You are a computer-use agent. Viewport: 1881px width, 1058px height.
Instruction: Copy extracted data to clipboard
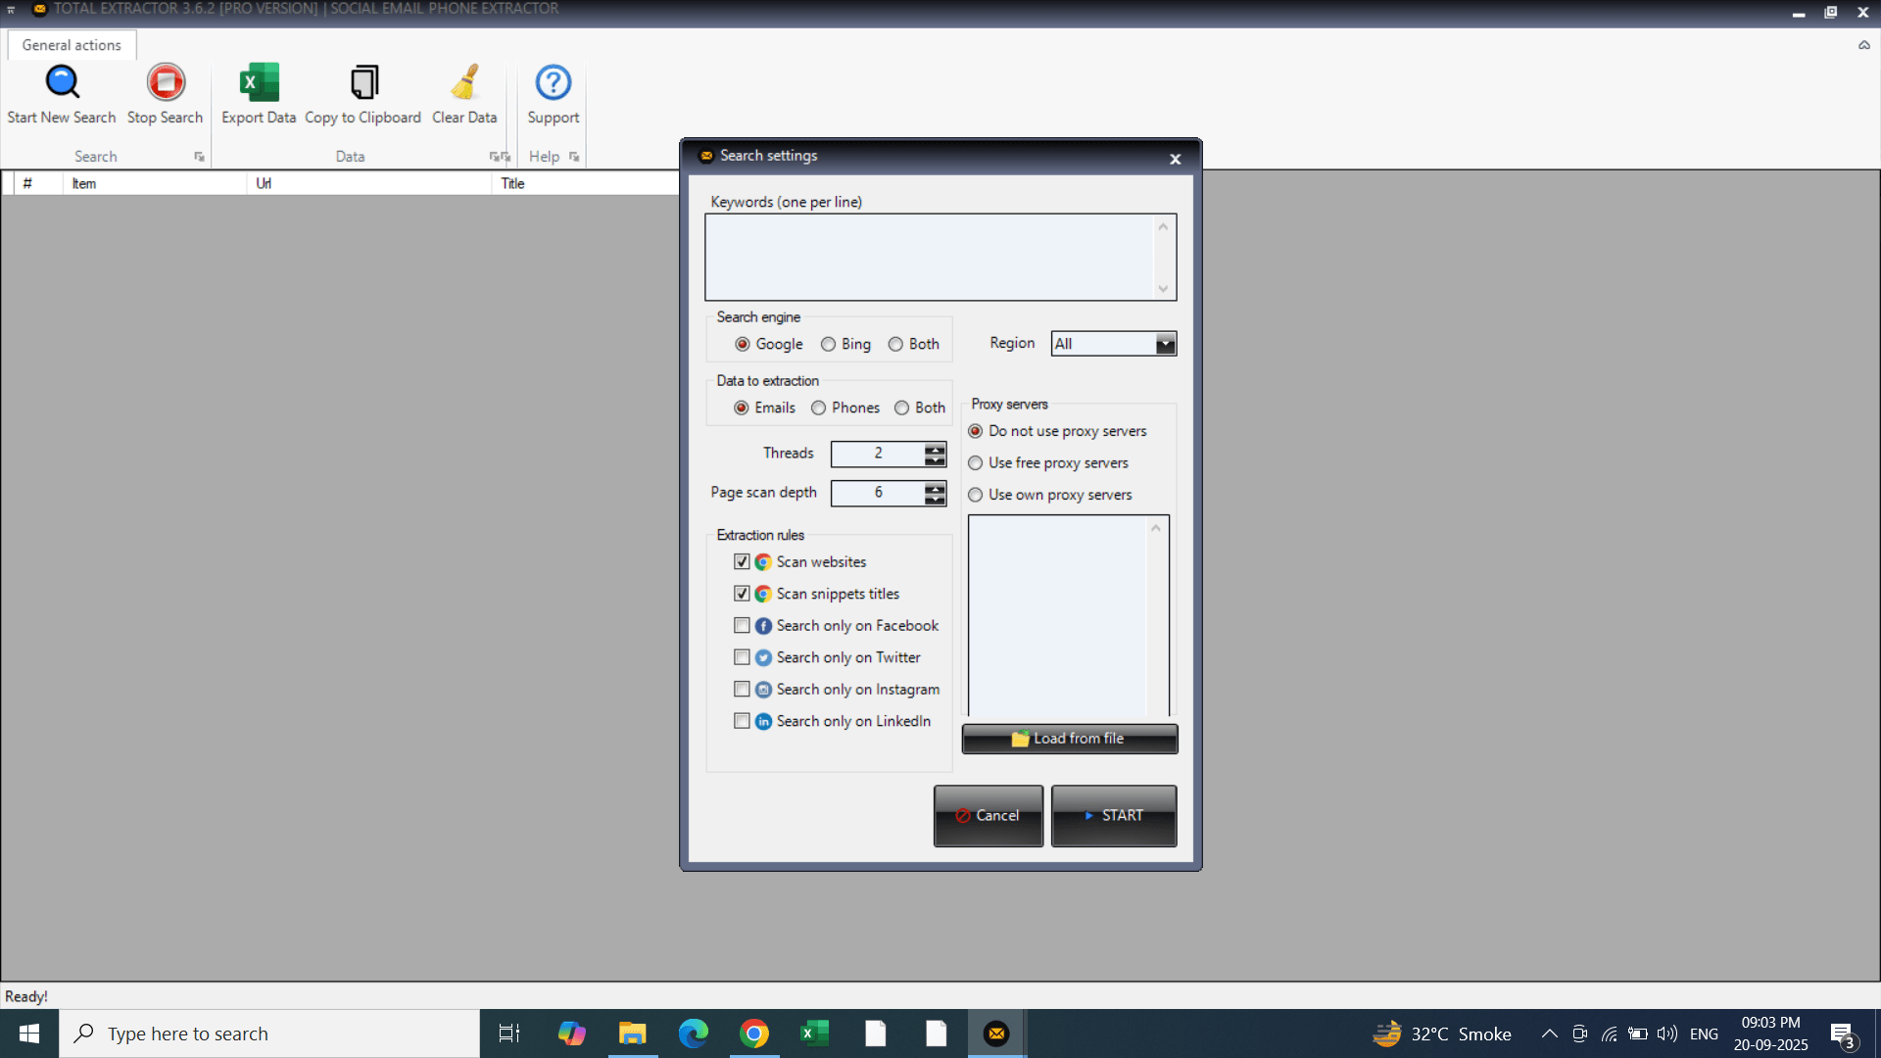pyautogui.click(x=363, y=93)
